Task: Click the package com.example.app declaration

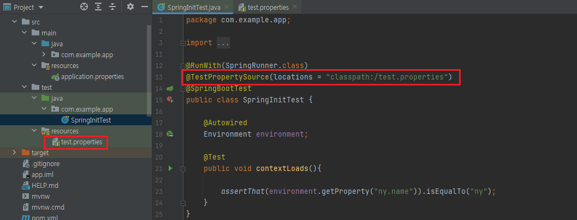Action: (x=239, y=20)
